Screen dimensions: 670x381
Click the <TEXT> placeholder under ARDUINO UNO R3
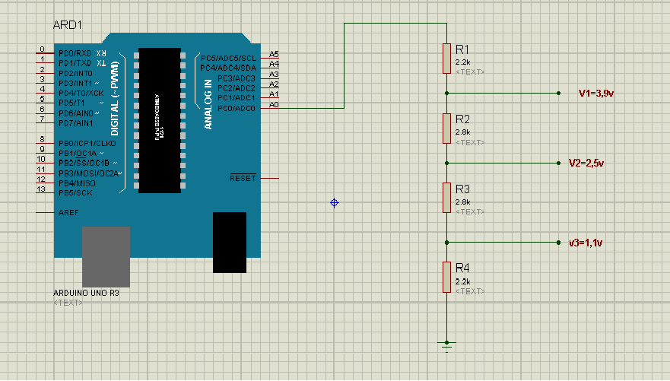pyautogui.click(x=68, y=303)
